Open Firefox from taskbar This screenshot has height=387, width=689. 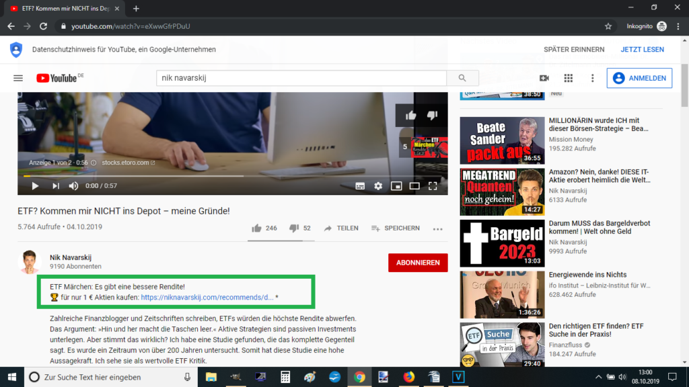point(408,377)
